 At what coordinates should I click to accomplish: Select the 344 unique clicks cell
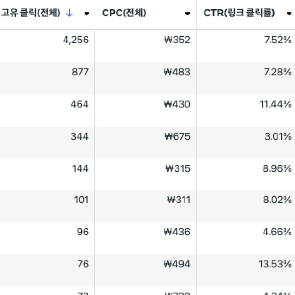(x=47, y=142)
